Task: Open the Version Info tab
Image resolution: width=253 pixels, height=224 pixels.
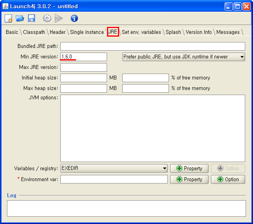Action: coord(199,32)
